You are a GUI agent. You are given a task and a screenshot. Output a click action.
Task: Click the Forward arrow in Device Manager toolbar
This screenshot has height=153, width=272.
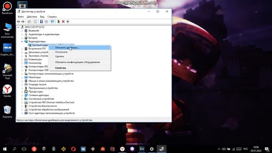(23, 22)
